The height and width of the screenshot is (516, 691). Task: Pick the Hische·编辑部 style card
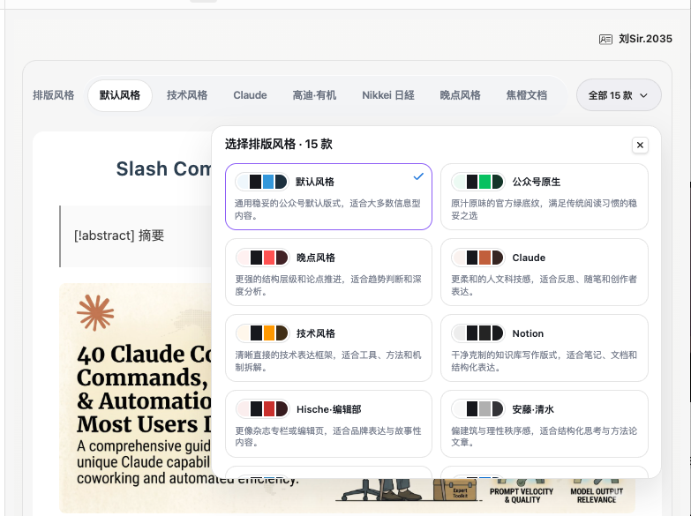[x=329, y=424]
